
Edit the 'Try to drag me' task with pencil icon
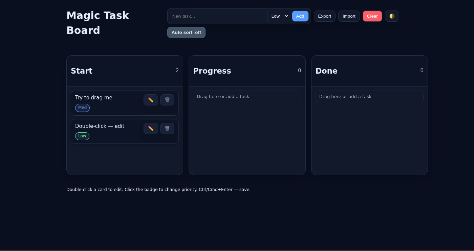click(151, 100)
